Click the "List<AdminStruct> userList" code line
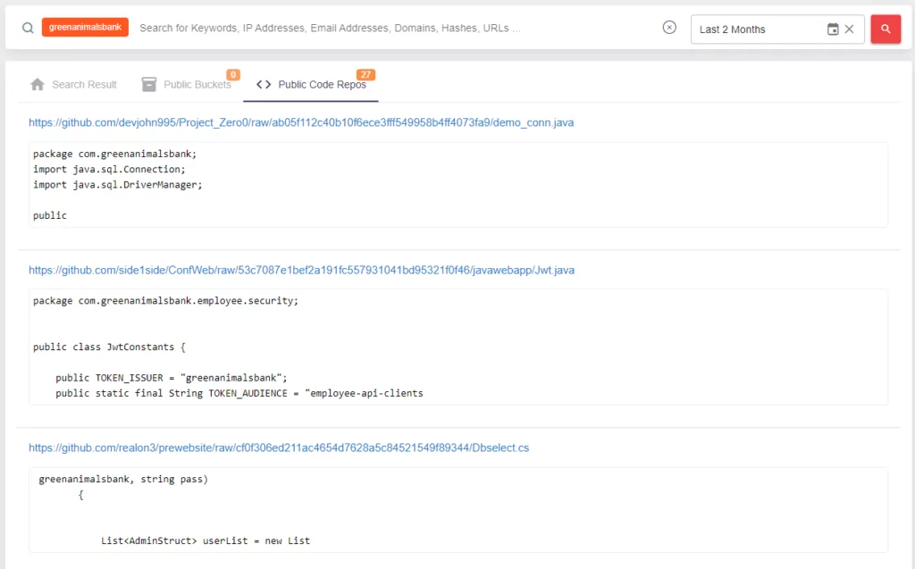 206,541
